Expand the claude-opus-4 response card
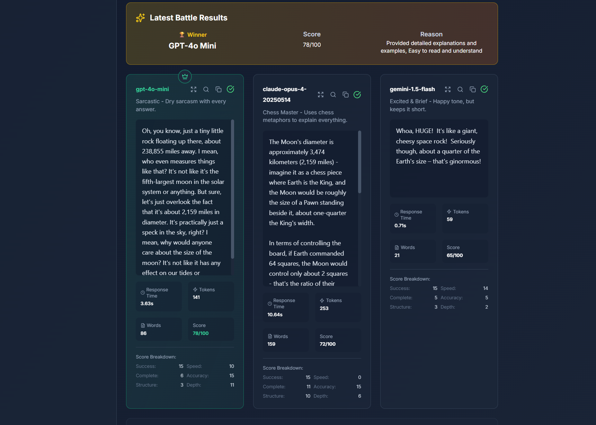The height and width of the screenshot is (425, 596). 321,95
